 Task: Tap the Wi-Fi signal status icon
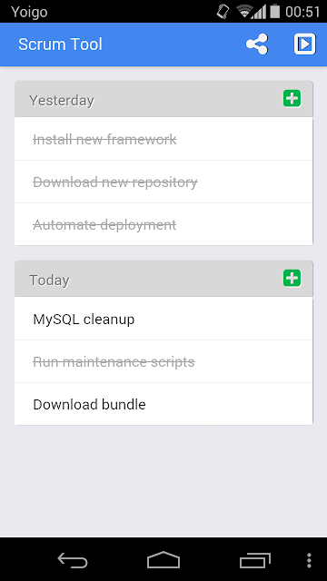244,12
